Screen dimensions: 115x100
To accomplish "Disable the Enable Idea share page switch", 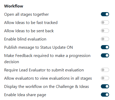I will [105, 95].
